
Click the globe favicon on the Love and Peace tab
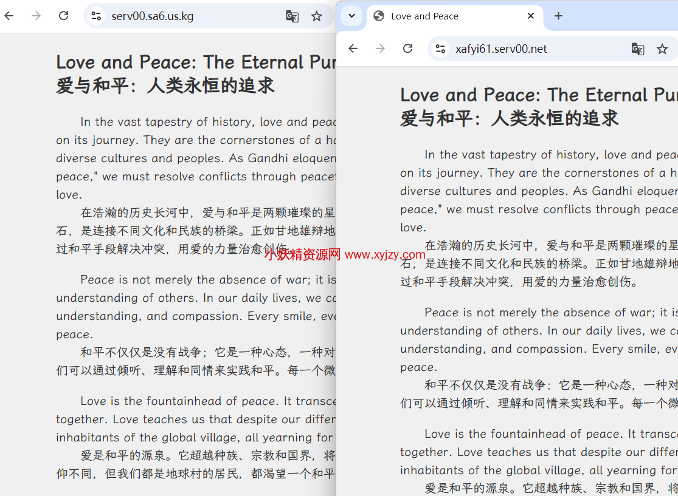(x=379, y=16)
